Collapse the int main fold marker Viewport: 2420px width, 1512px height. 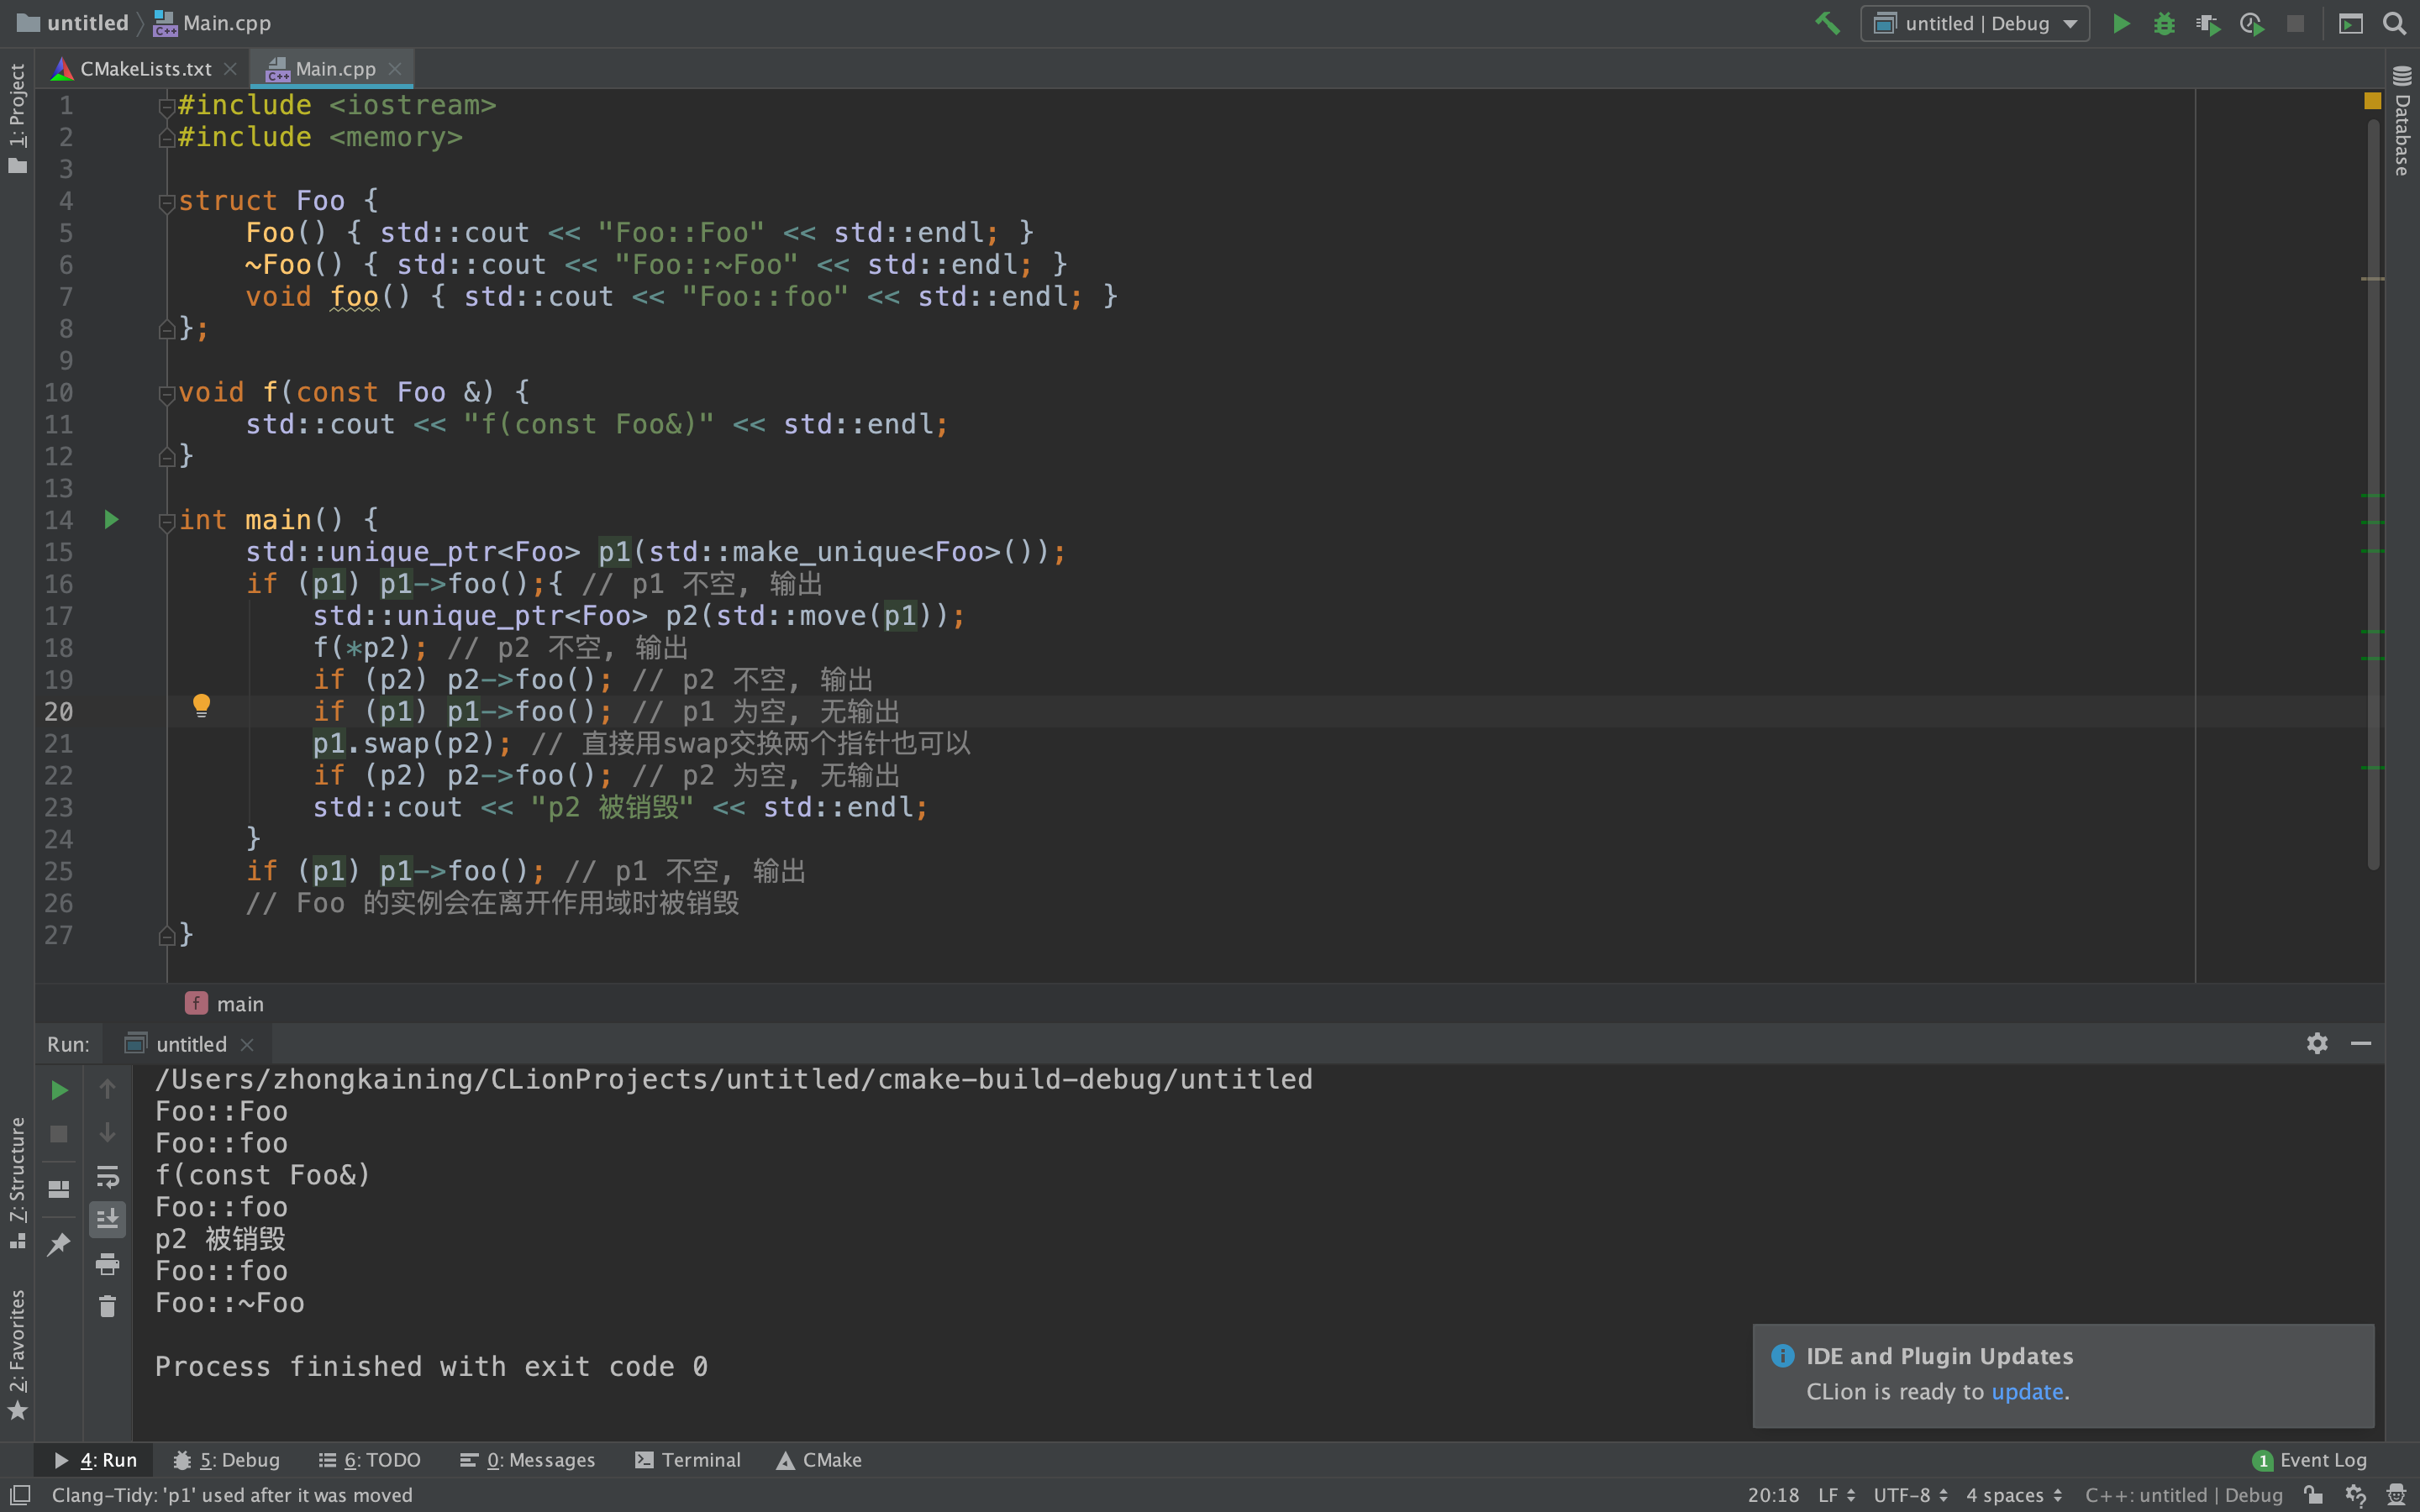coord(167,522)
